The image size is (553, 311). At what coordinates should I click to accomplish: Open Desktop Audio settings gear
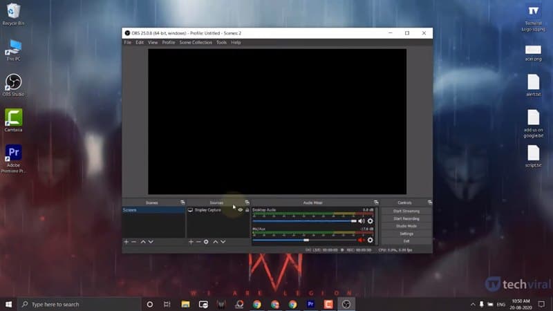click(370, 221)
